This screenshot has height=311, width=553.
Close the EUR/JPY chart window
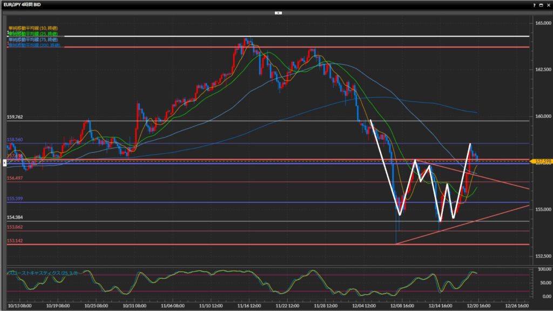coord(548,5)
